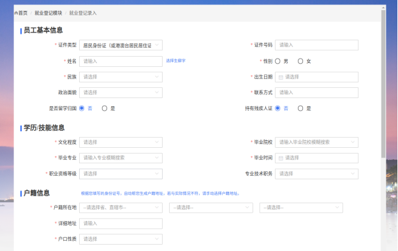
Task: Go to 就业登记模块 breadcrumb
Action: [48, 13]
